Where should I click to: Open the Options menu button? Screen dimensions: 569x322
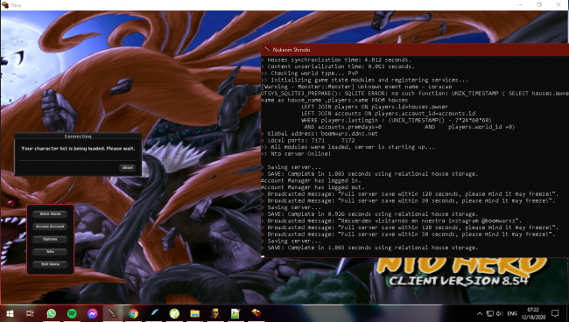click(50, 240)
